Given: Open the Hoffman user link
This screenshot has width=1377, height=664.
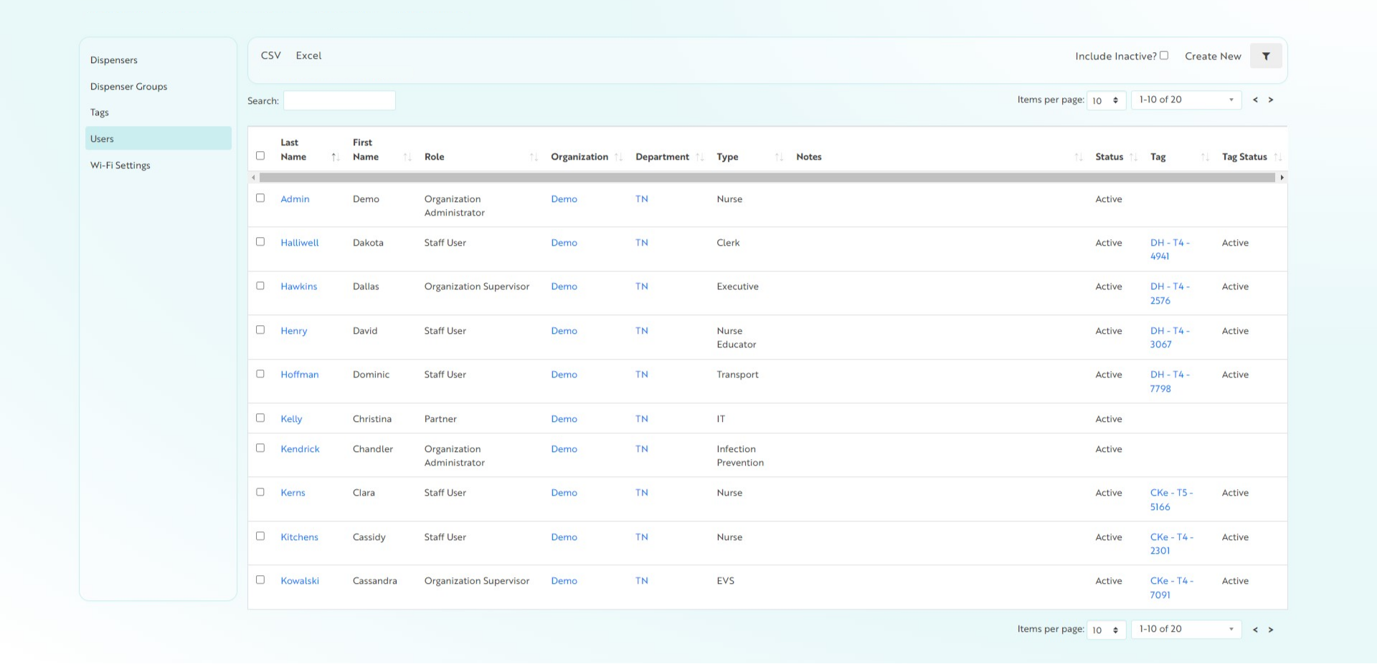Looking at the screenshot, I should click(x=300, y=375).
